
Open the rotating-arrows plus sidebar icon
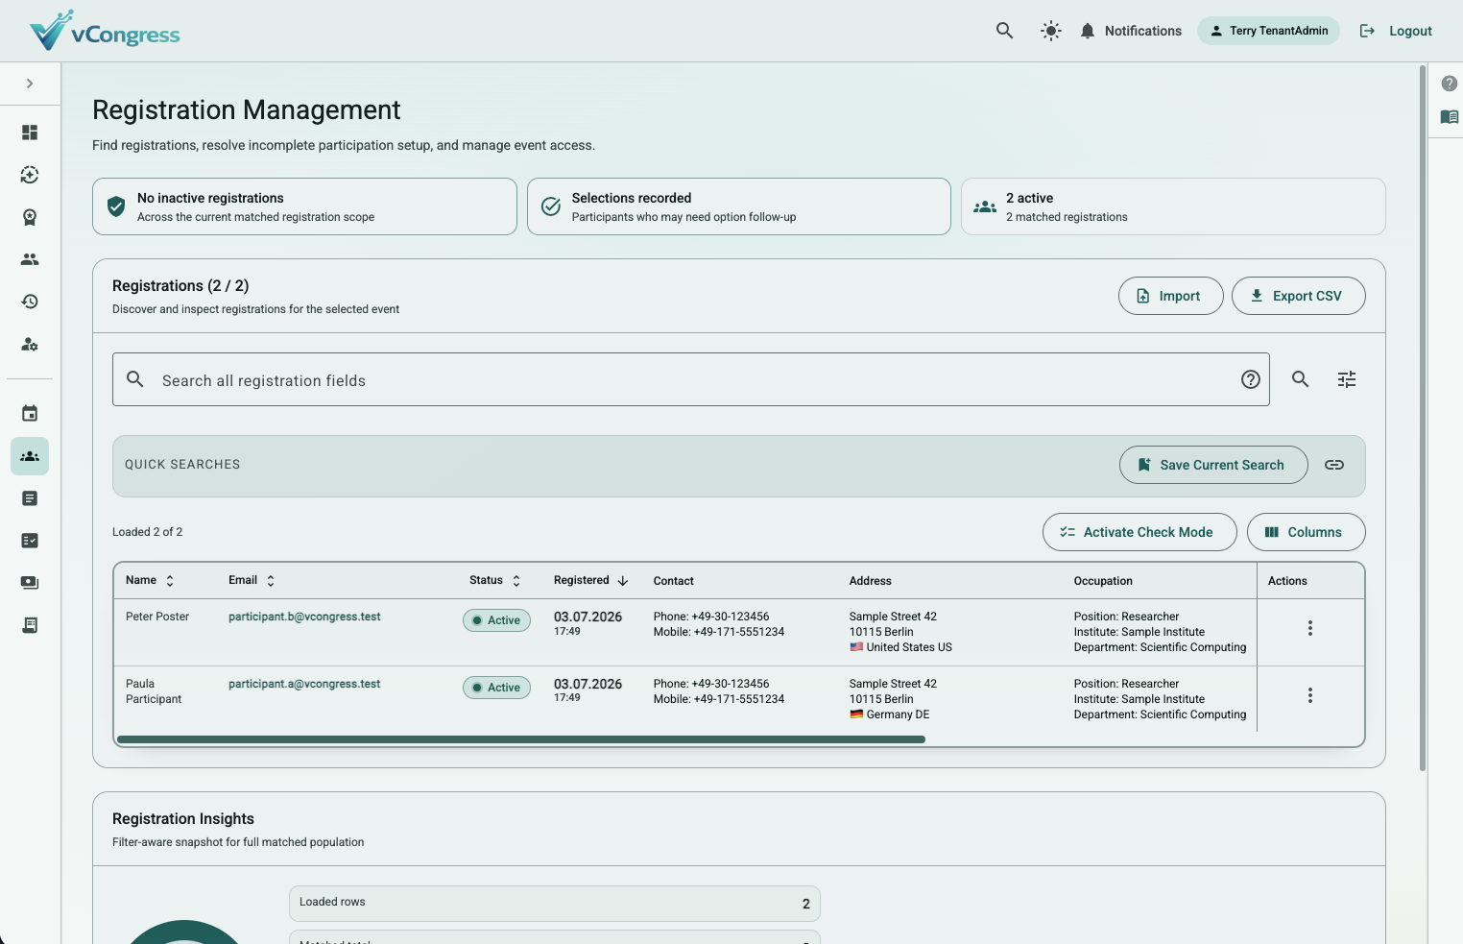30,175
